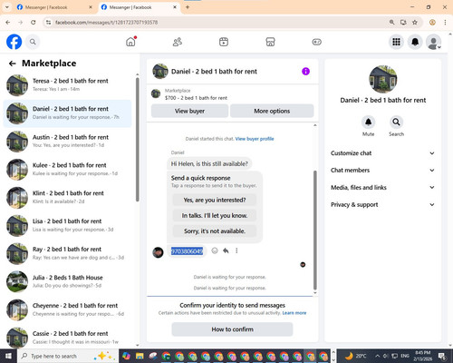
Task: Open the Friends icon in top navigation
Action: coord(178,42)
